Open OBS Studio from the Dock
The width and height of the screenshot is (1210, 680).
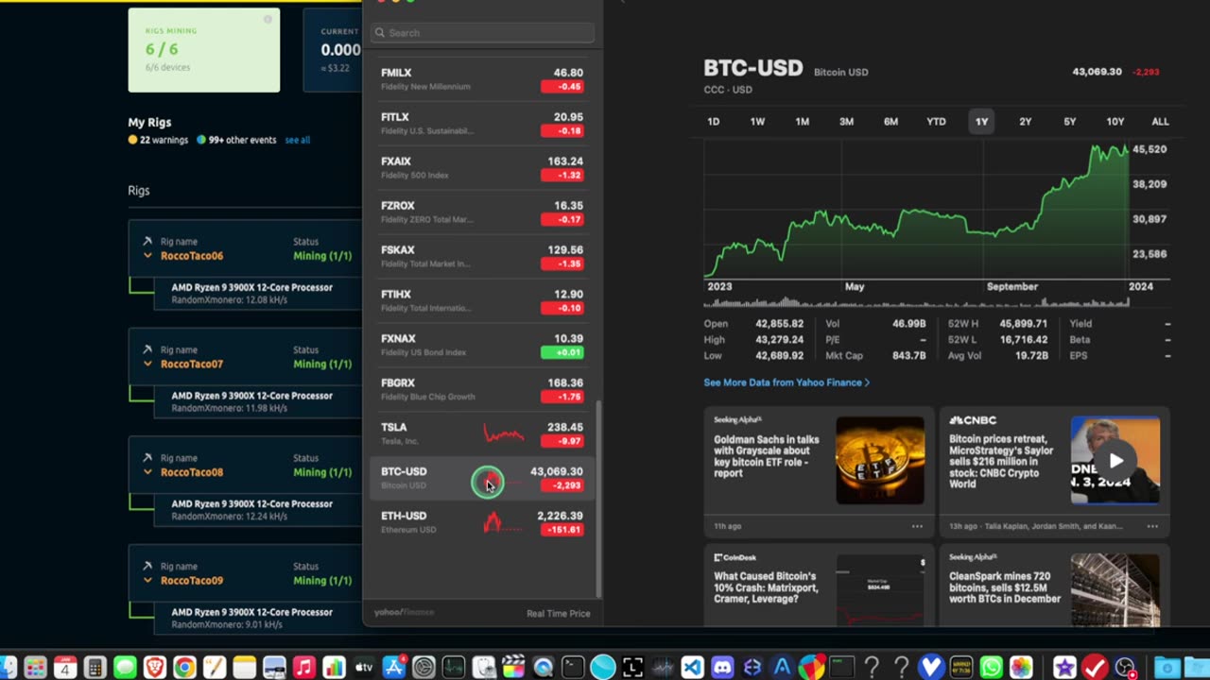tap(1125, 668)
